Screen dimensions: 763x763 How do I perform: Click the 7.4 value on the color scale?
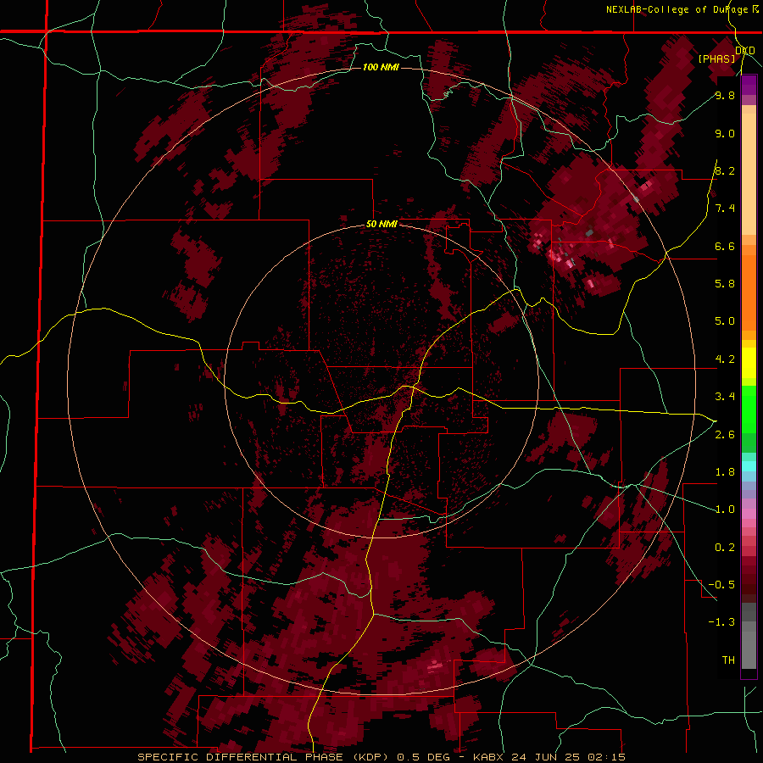click(725, 209)
